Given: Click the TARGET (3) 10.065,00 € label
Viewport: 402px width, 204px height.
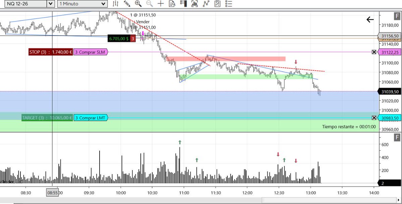Looking at the screenshot, I should 47,118.
